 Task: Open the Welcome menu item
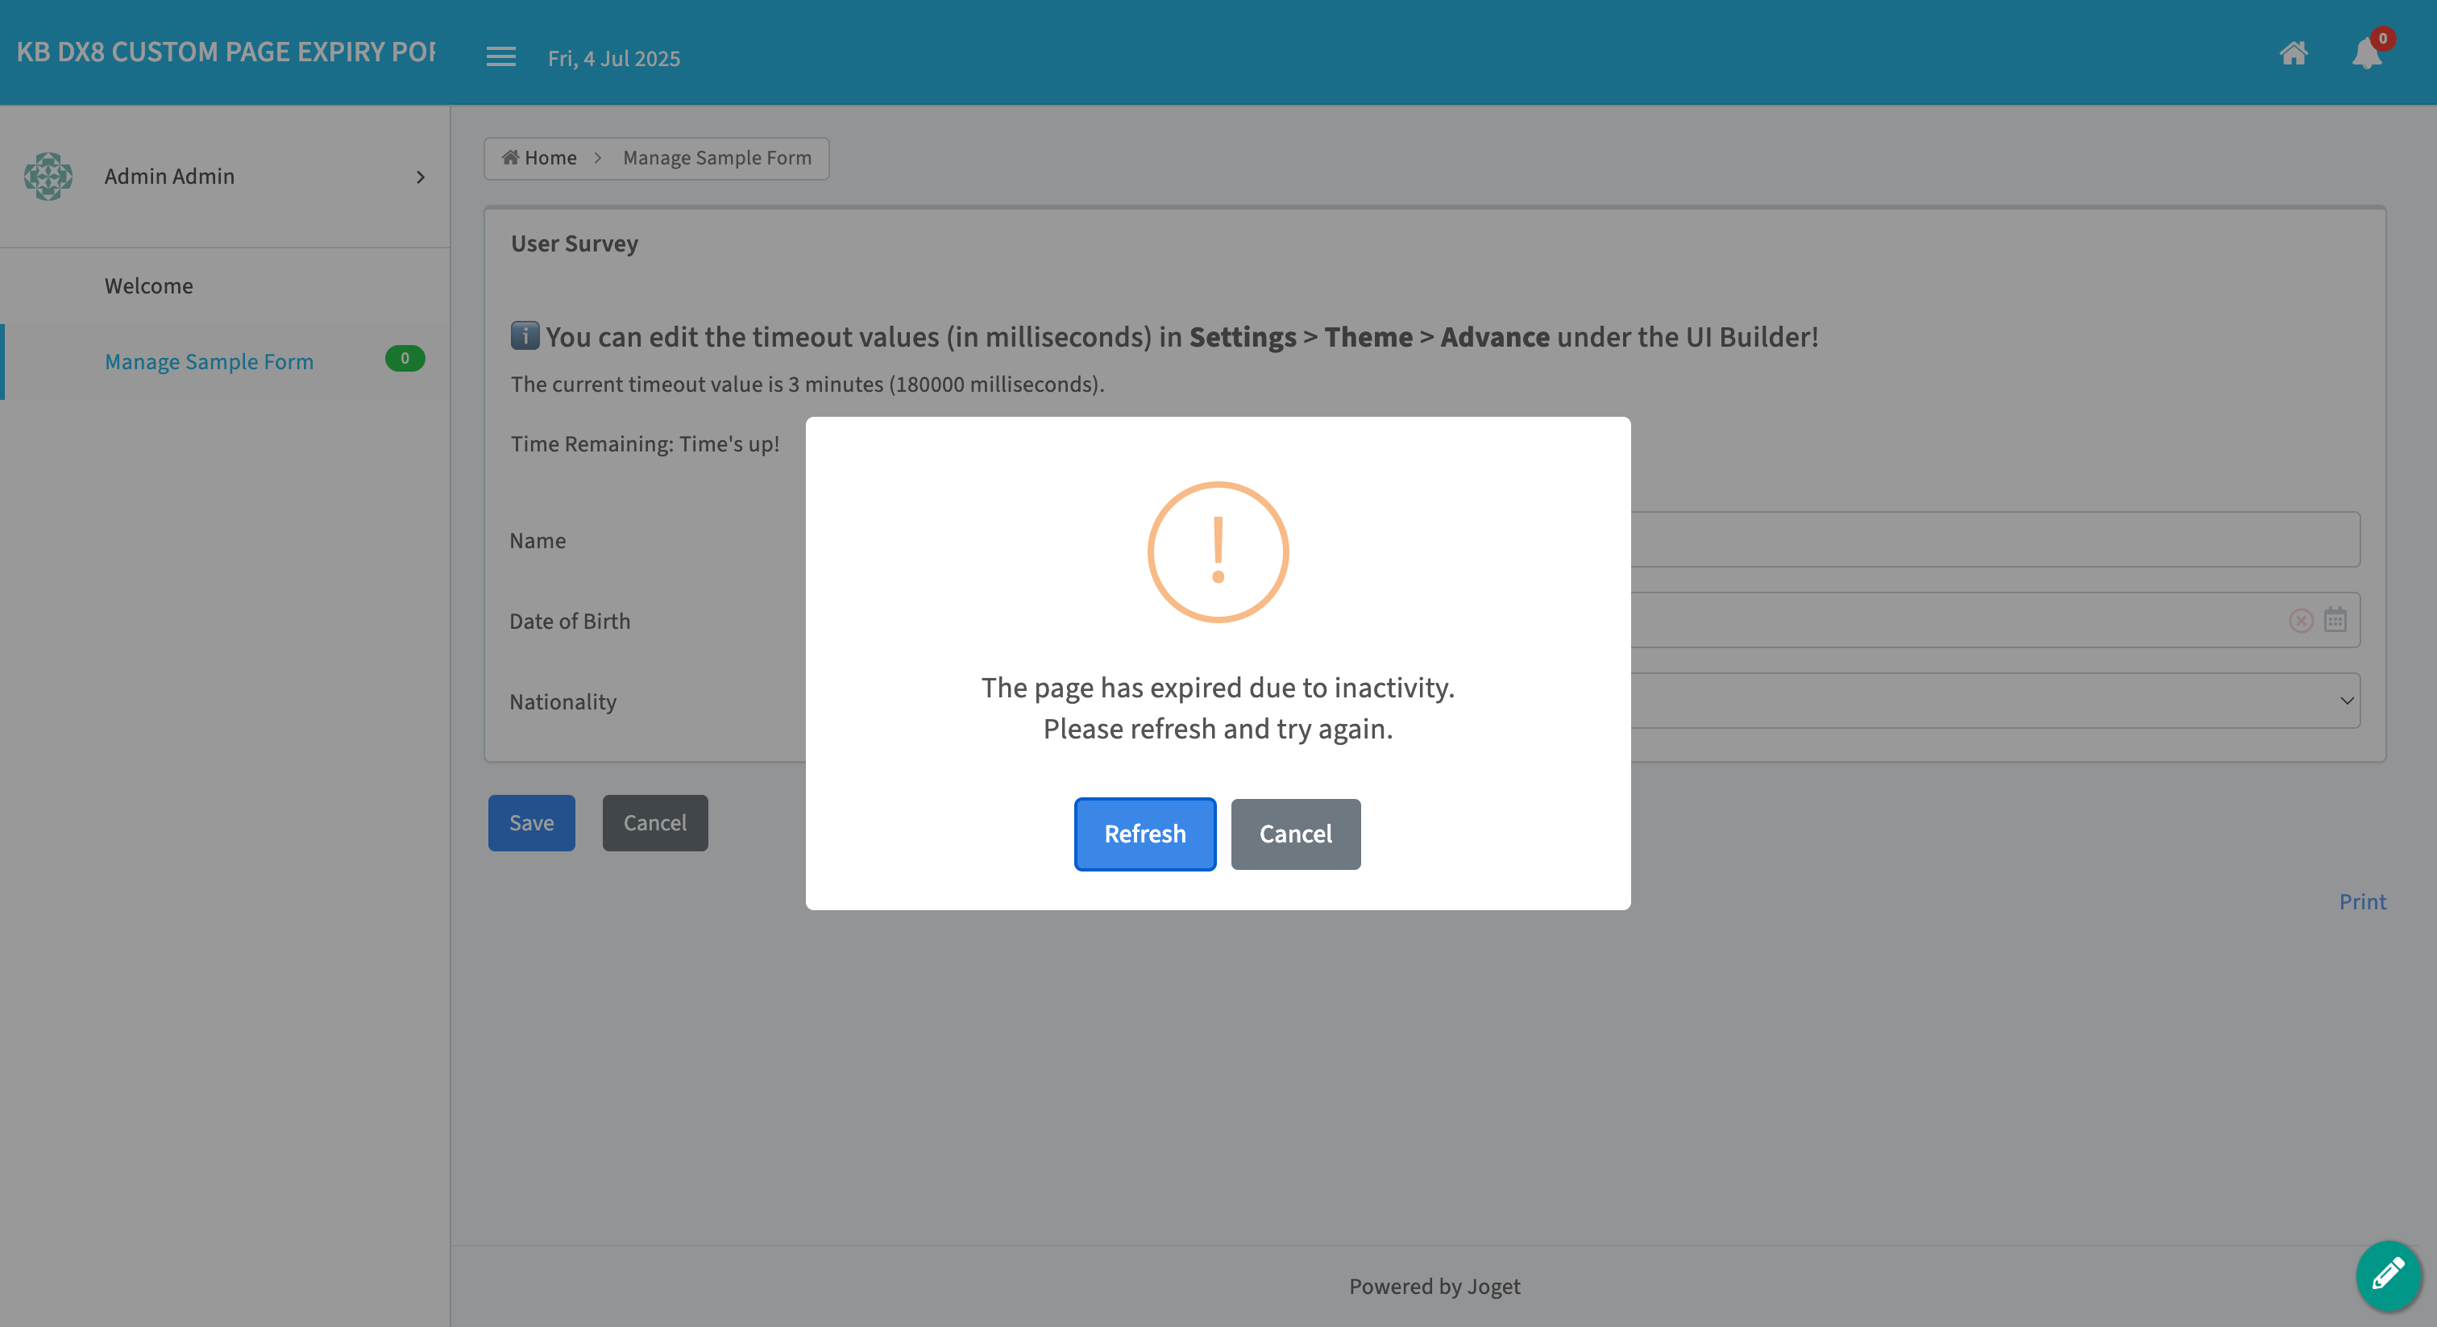point(148,286)
